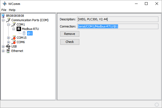This screenshot has width=162, height=108.
Task: Click the Description: label text
Action: tap(68, 19)
